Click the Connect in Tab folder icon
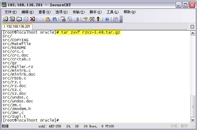Screen dimensions: 197x130 (19, 19)
